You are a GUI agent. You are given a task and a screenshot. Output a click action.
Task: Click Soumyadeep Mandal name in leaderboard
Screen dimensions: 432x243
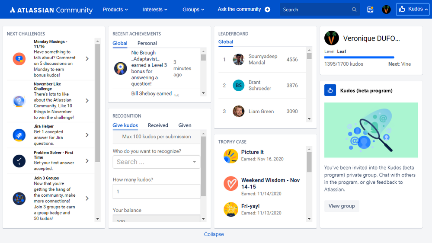tap(263, 60)
